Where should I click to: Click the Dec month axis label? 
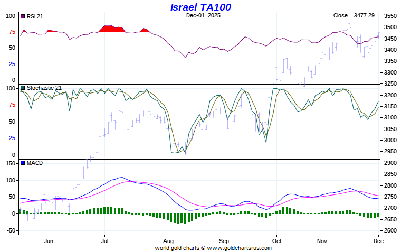click(x=378, y=241)
